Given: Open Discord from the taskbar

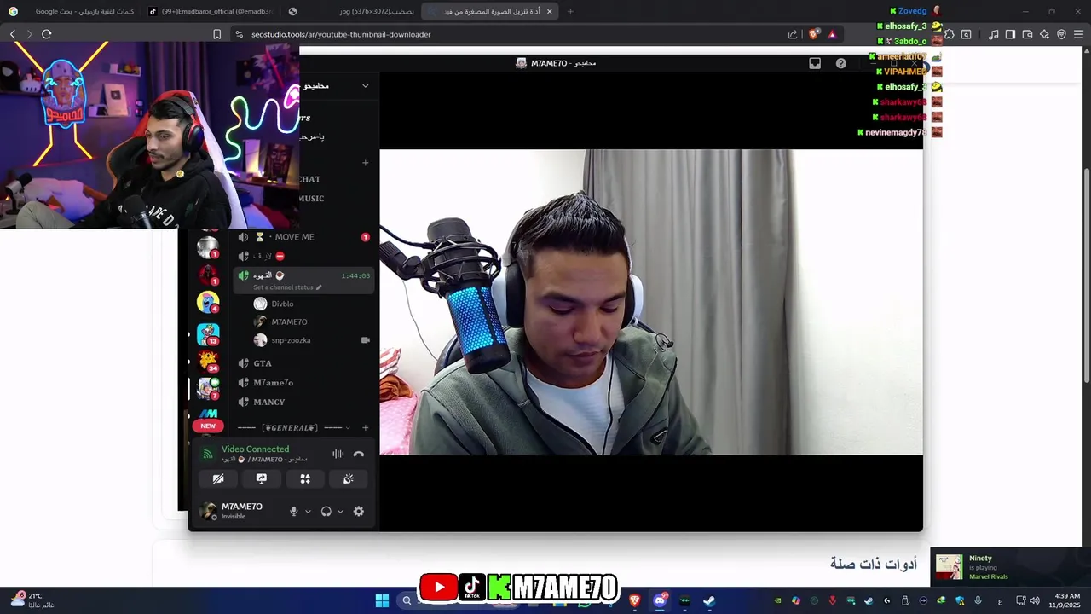Looking at the screenshot, I should (x=660, y=600).
